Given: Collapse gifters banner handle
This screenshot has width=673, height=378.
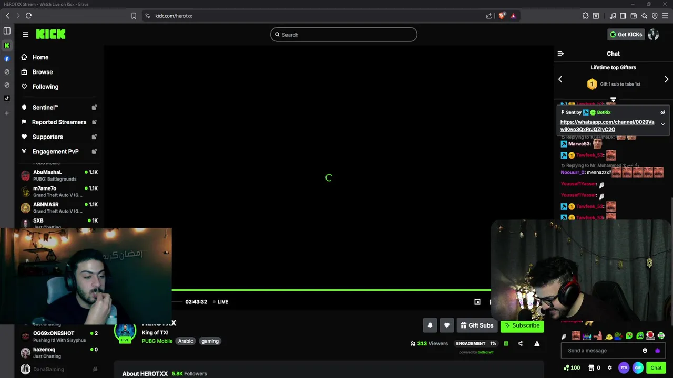Looking at the screenshot, I should 613,99.
